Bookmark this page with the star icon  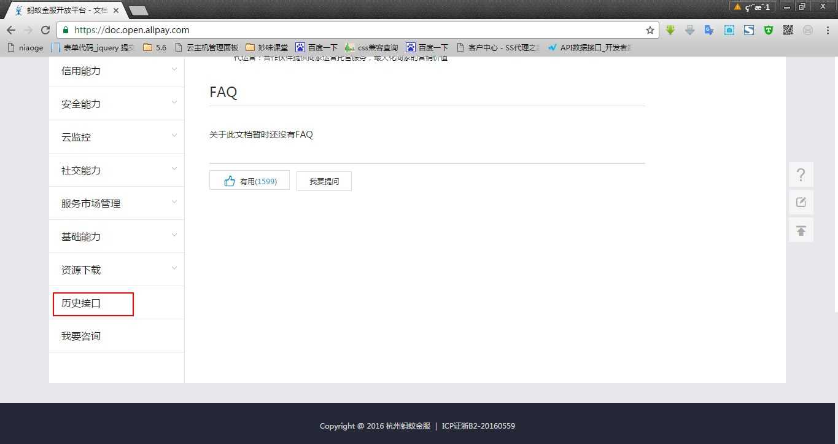(650, 30)
